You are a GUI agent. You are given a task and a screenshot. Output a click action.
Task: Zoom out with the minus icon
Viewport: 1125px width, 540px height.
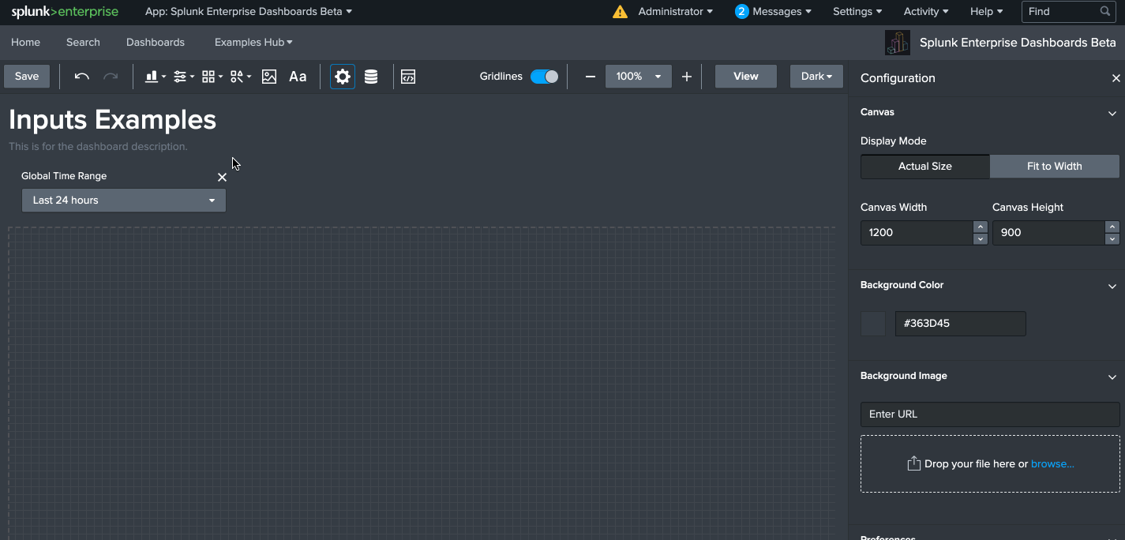[x=590, y=77]
